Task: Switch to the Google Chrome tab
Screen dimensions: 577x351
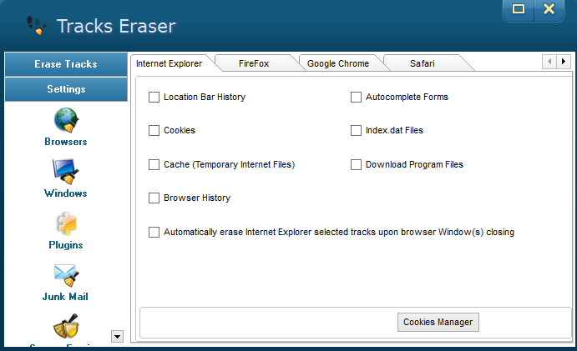Action: pyautogui.click(x=338, y=63)
